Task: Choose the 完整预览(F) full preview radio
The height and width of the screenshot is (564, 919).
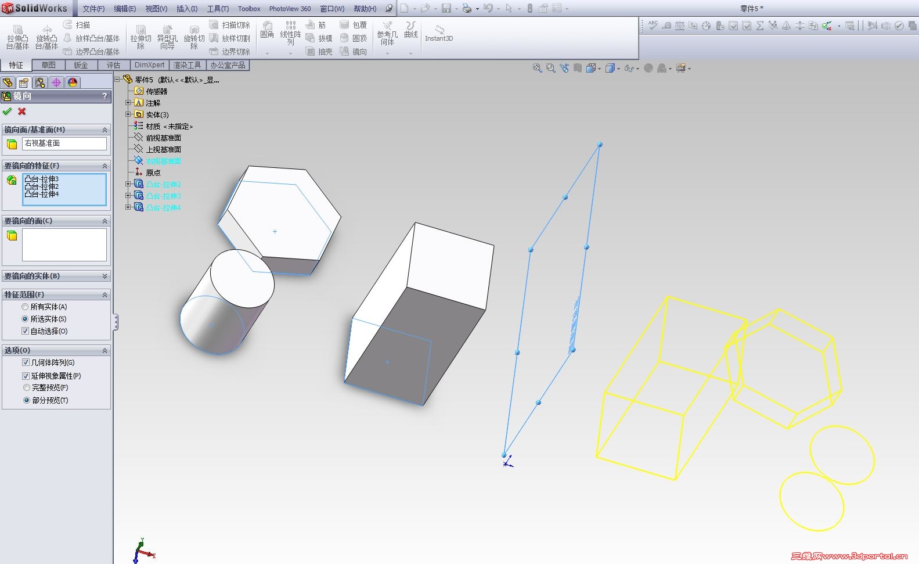Action: [46, 387]
